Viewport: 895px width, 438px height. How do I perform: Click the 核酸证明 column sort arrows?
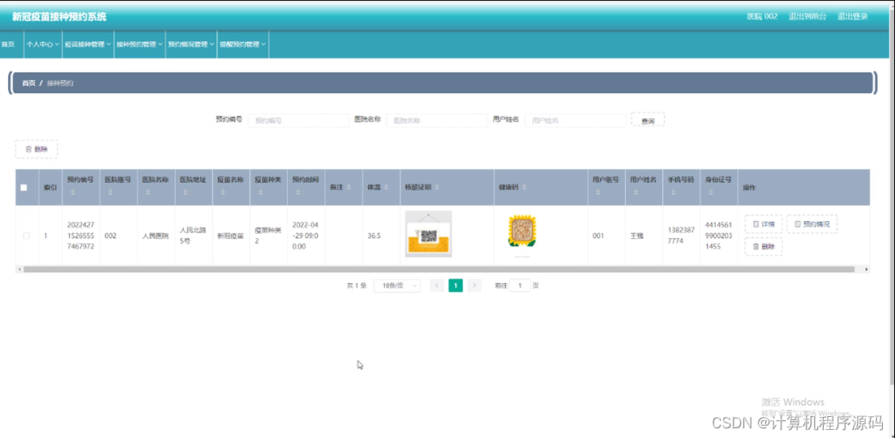[x=437, y=187]
